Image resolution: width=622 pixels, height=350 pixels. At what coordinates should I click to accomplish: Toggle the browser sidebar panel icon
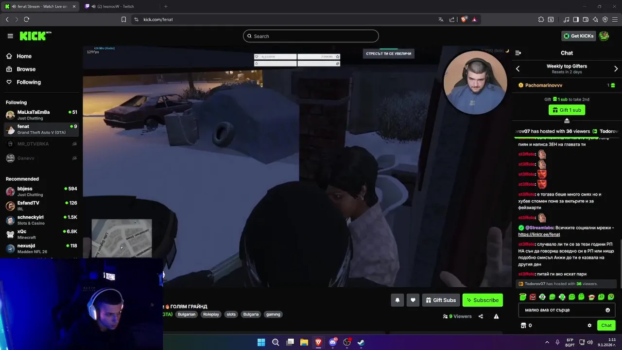[576, 19]
